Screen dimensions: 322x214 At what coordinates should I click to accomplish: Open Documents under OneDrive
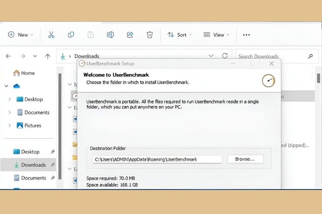pos(33,112)
